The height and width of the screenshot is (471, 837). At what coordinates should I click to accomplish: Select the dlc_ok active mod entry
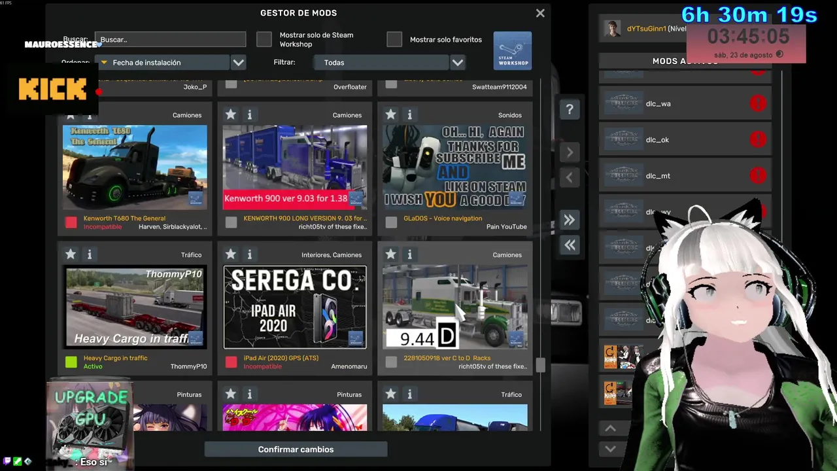coord(685,139)
